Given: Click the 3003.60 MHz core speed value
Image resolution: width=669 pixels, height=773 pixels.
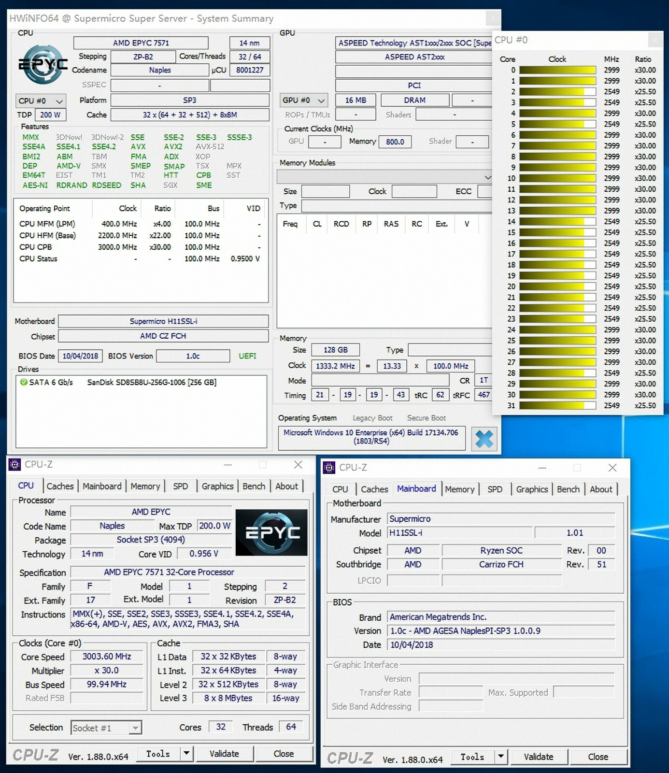Looking at the screenshot, I should (x=107, y=657).
